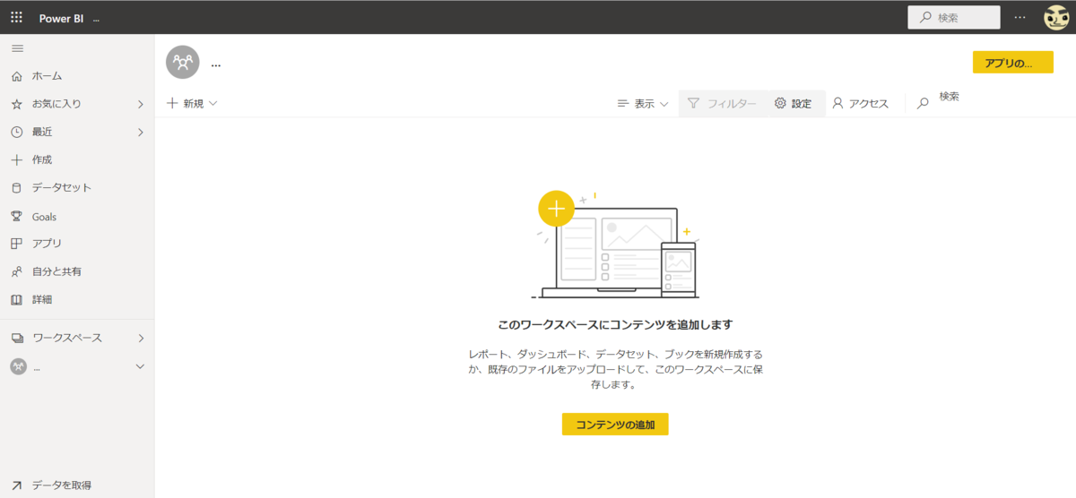
Task: Click the filter funnel icon
Action: coord(693,104)
